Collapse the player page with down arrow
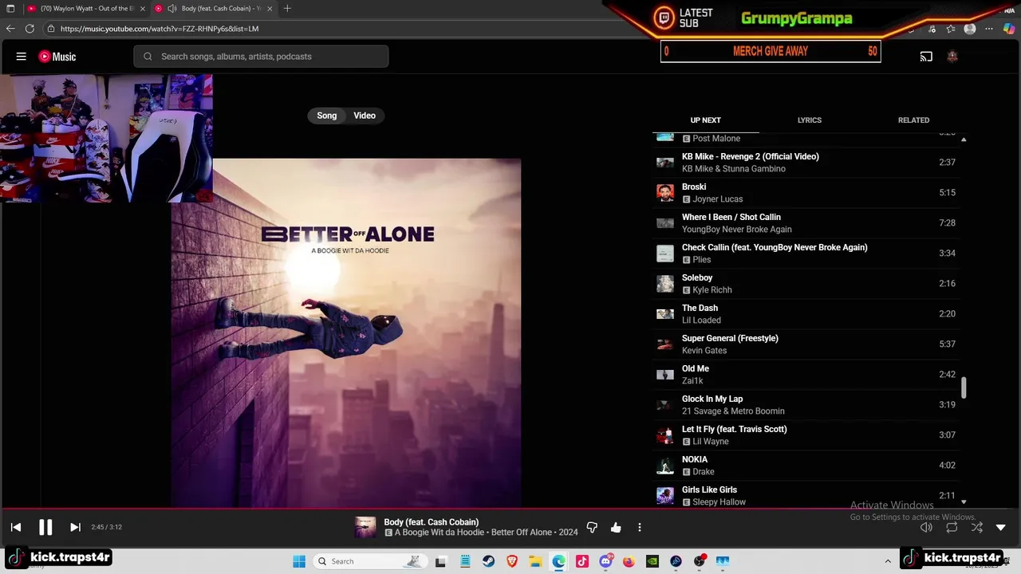1021x574 pixels. pos(1001,527)
